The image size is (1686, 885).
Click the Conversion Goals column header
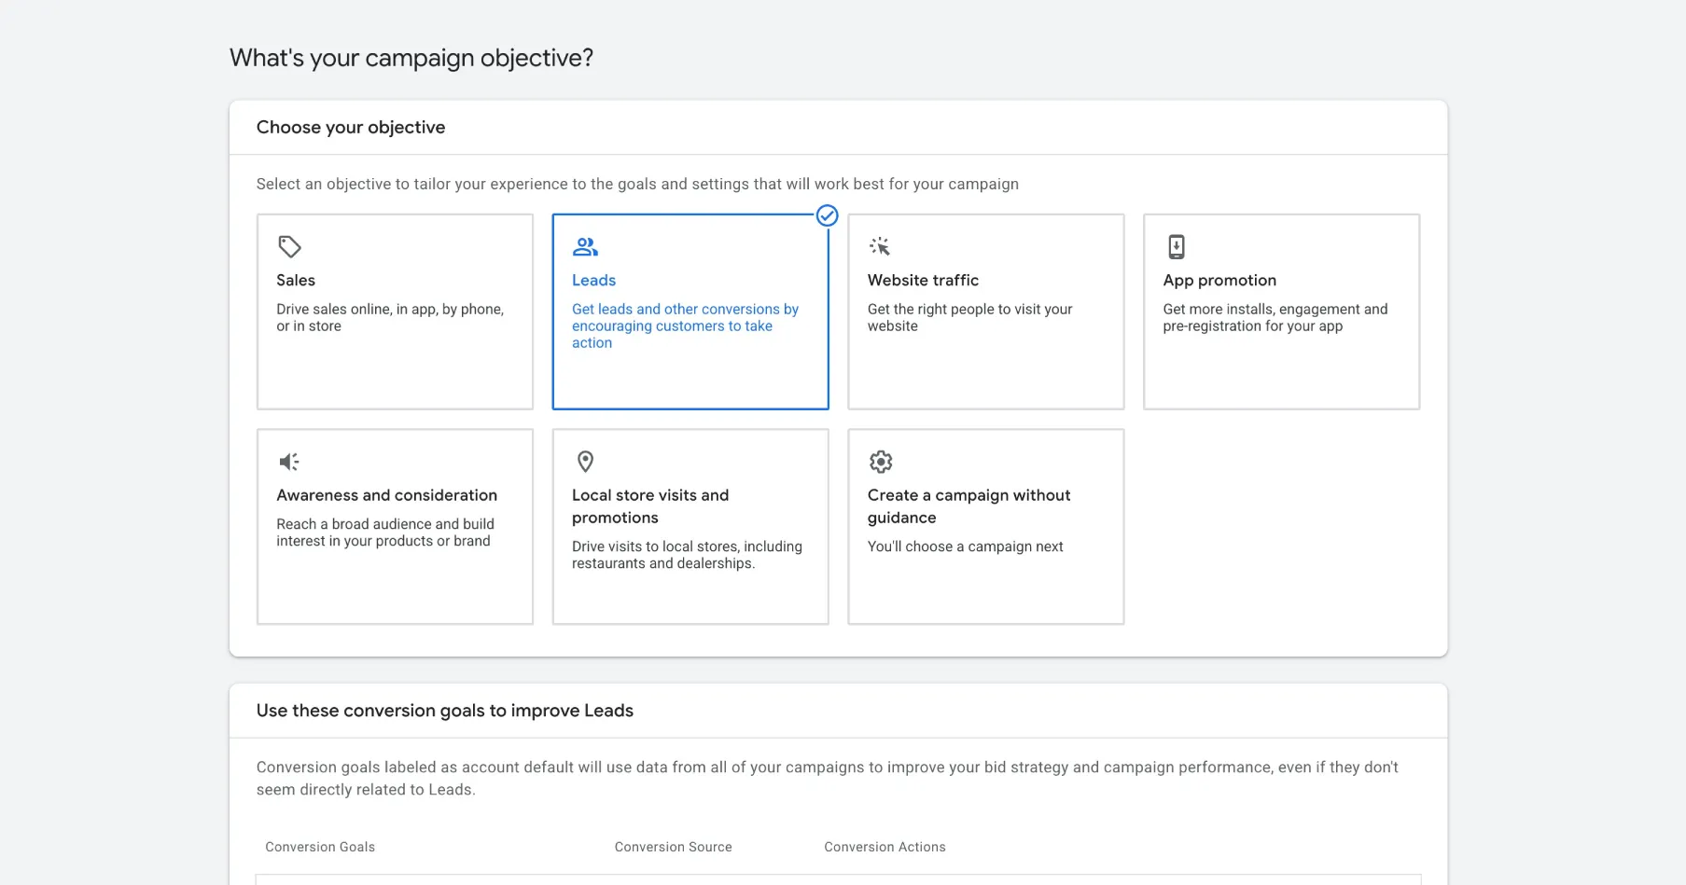[320, 847]
